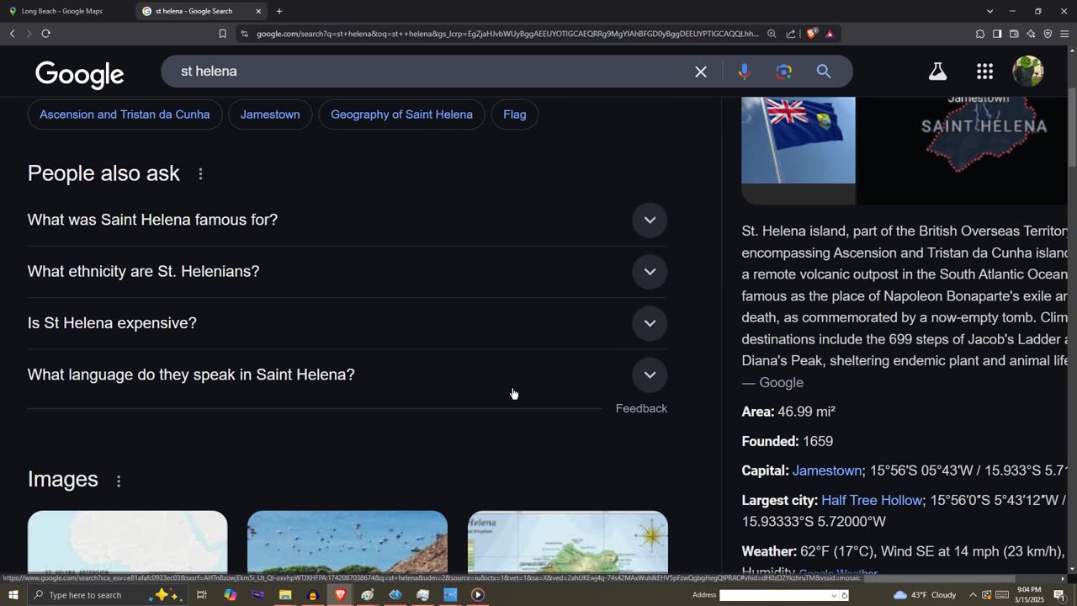Image resolution: width=1077 pixels, height=606 pixels.
Task: Show hidden system tray icons
Action: pyautogui.click(x=973, y=595)
